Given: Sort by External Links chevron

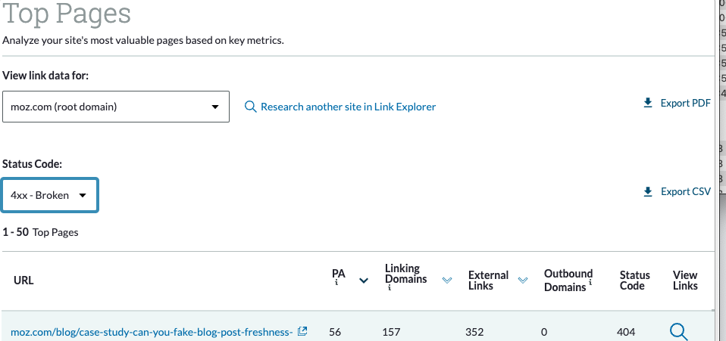Looking at the screenshot, I should (x=523, y=281).
